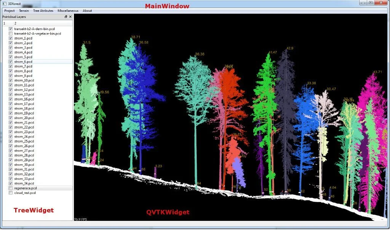Select the strom_32.pcd layer name
The width and height of the screenshot is (390, 230).
click(x=24, y=174)
